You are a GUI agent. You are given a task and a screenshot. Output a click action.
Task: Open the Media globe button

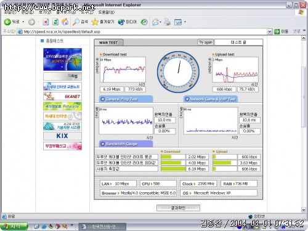pos(127,22)
